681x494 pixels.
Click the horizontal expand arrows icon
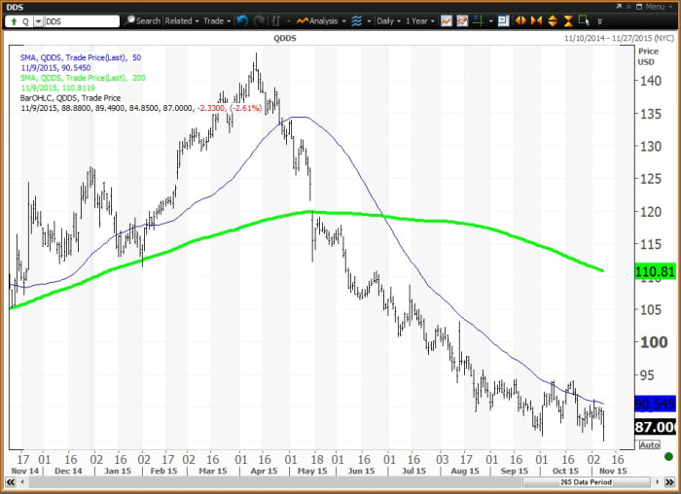[520, 20]
